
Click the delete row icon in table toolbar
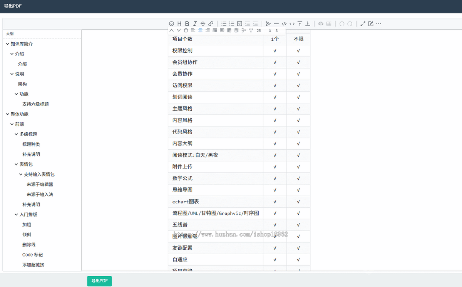pyautogui.click(x=244, y=30)
